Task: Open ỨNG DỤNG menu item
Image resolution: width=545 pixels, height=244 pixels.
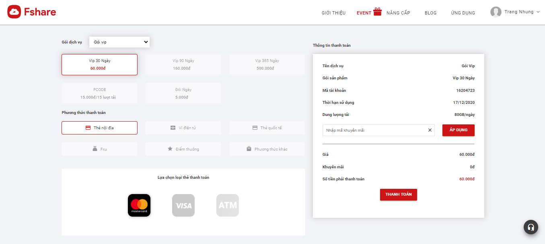Action: [x=463, y=13]
